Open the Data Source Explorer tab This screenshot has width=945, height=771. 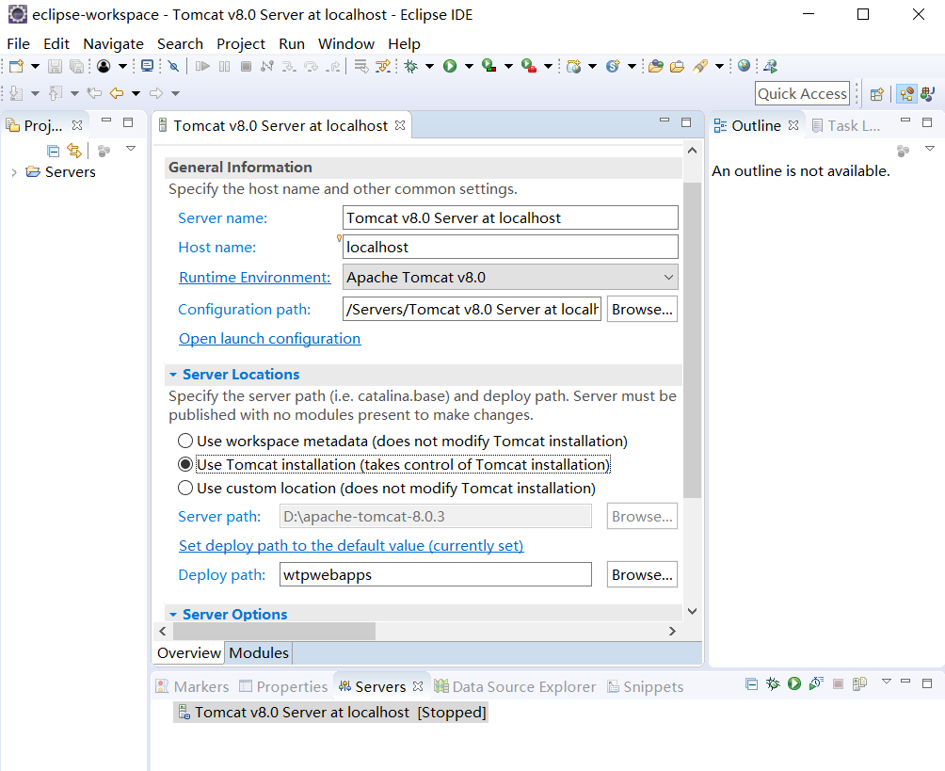coord(515,686)
